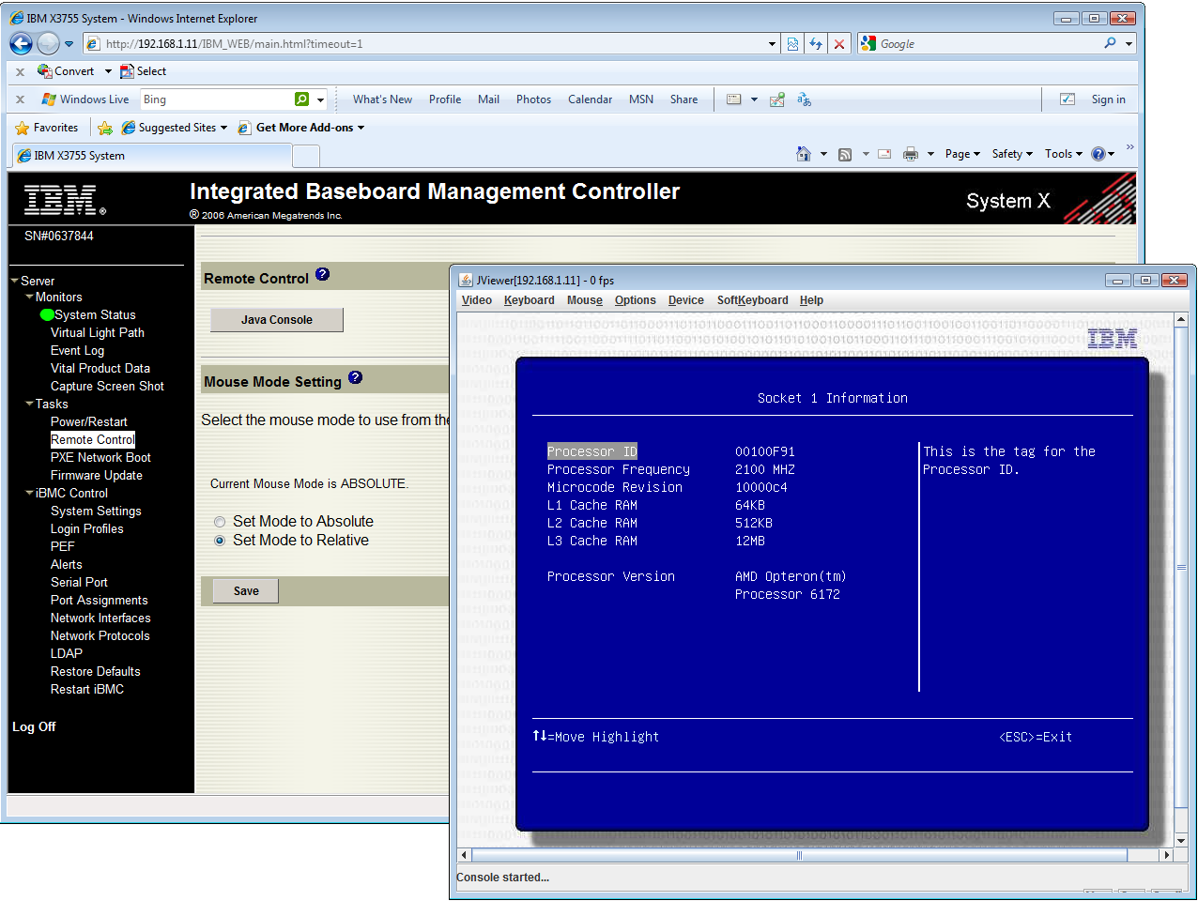The image size is (1198, 901).
Task: Click the JViewer Java window icon
Action: click(466, 280)
